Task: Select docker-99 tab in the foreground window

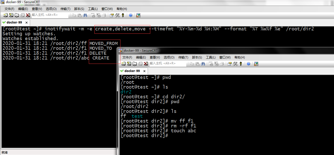Action: click(x=132, y=71)
